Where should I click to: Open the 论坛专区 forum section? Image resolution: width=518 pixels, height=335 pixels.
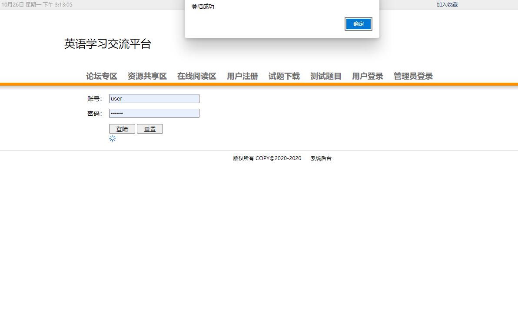101,76
